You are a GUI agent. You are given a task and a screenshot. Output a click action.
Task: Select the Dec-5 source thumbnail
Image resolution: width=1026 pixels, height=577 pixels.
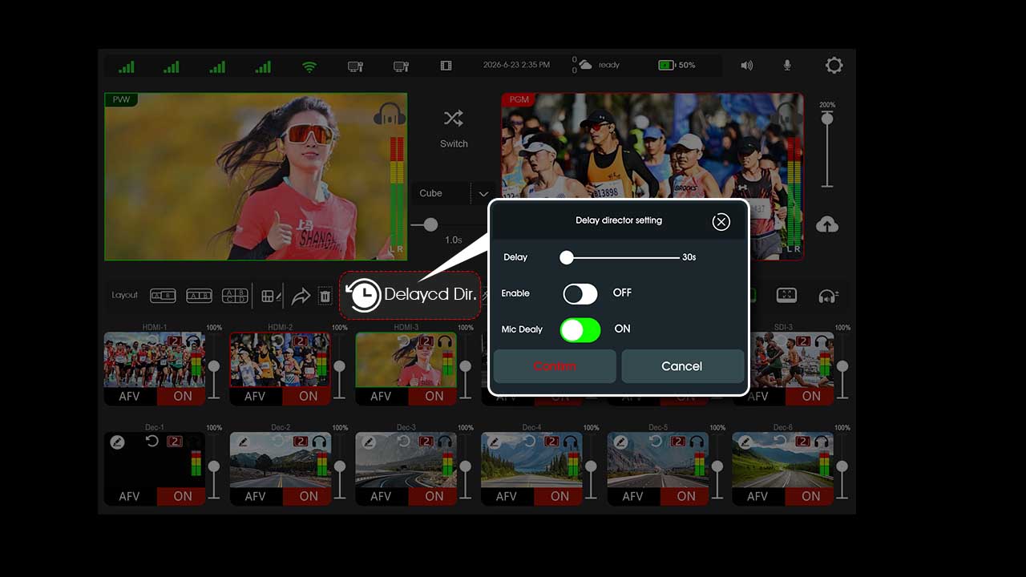[x=658, y=460]
